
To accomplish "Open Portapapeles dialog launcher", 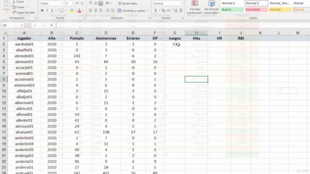I will pos(36,18).
